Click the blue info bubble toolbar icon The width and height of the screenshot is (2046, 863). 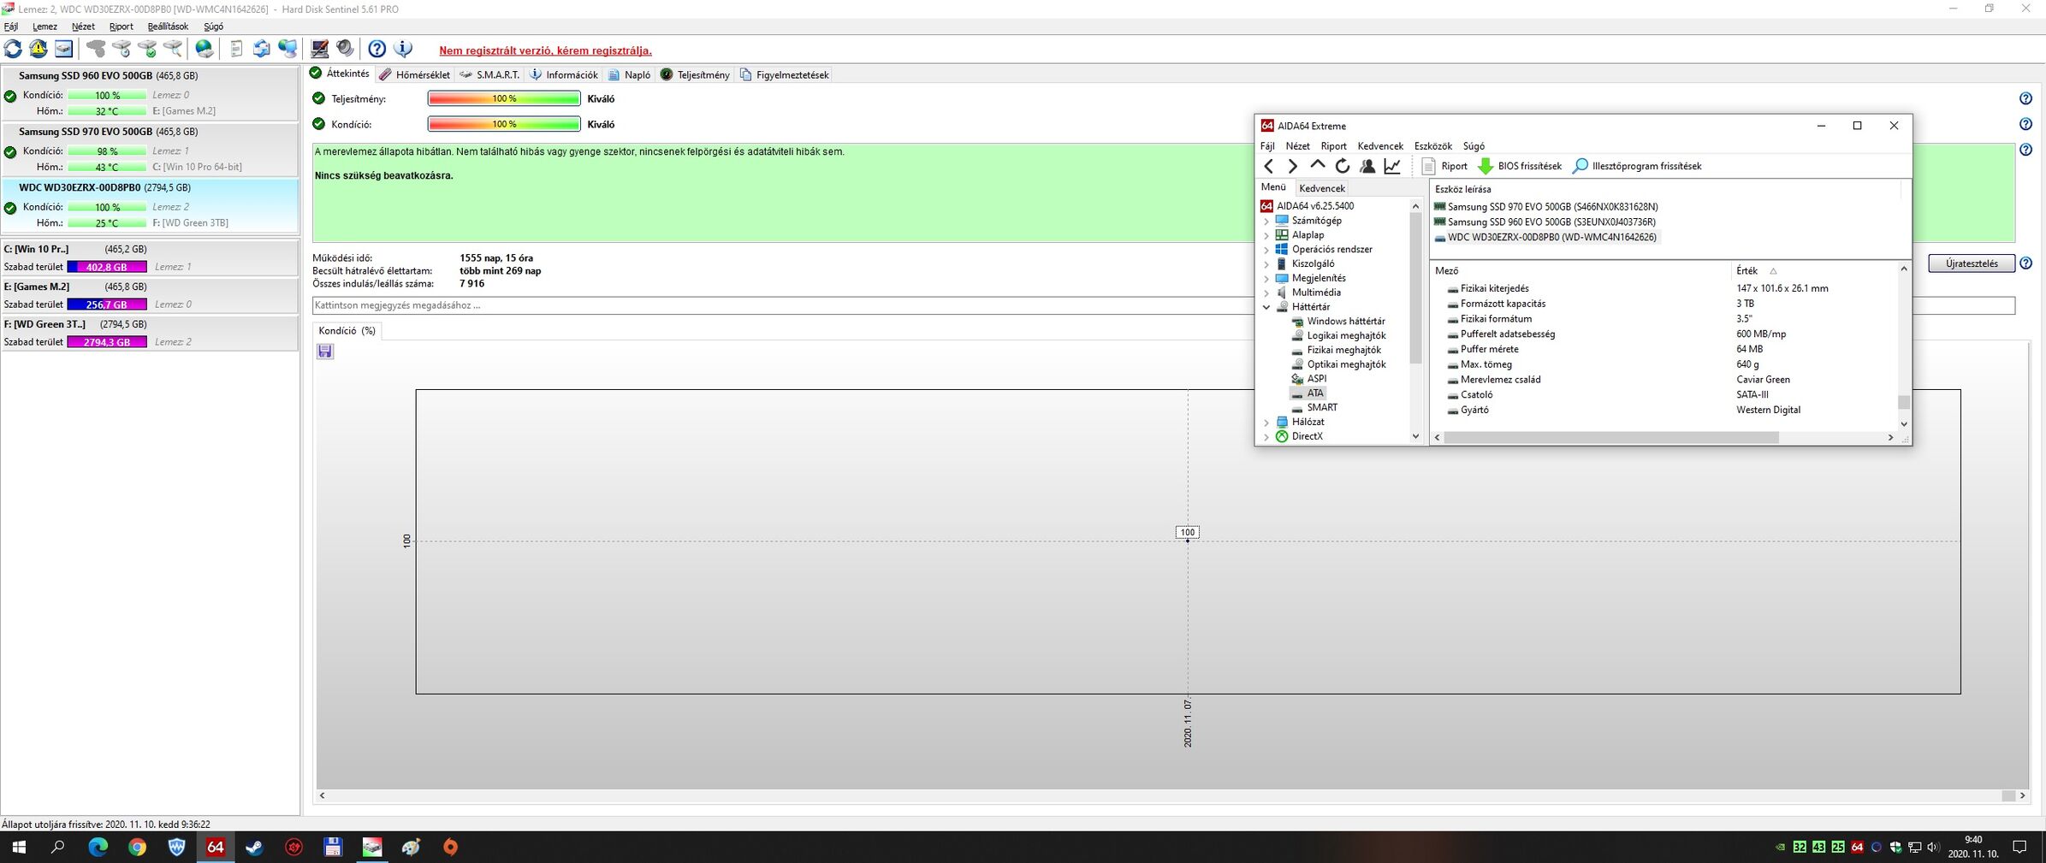click(402, 49)
